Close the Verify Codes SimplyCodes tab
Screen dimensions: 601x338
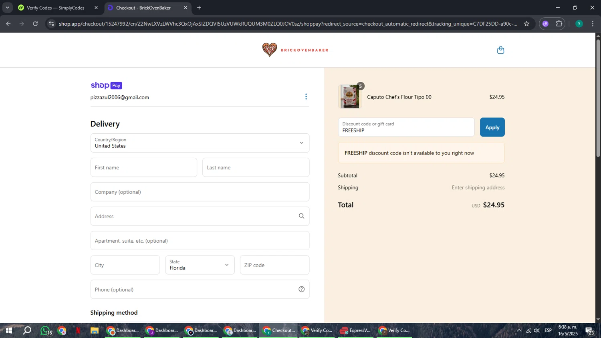96,8
